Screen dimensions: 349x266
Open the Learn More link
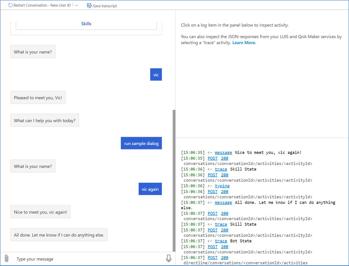click(244, 43)
